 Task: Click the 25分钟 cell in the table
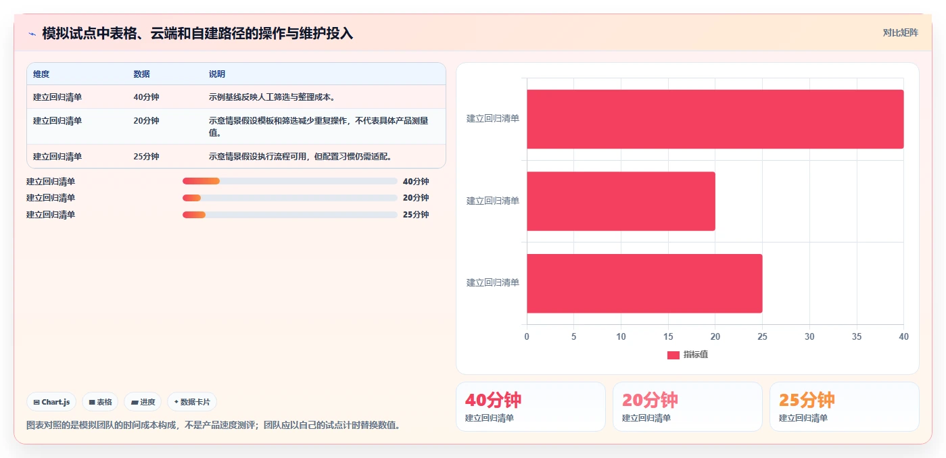tap(146, 157)
